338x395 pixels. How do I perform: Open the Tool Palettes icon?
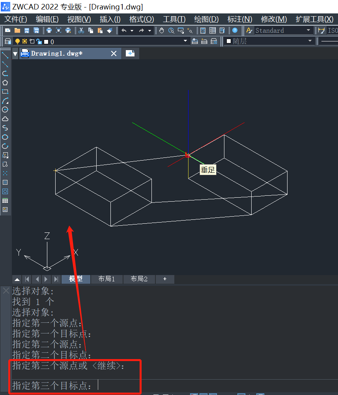(222, 30)
